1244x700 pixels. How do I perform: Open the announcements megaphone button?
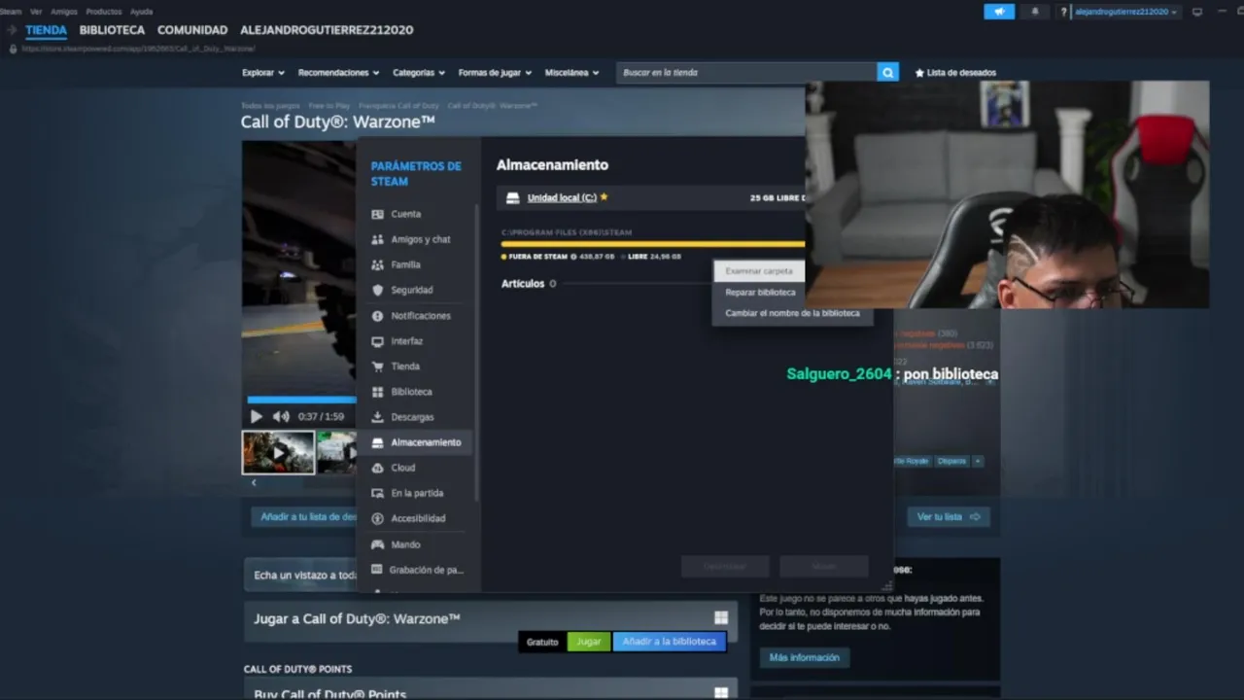(999, 12)
